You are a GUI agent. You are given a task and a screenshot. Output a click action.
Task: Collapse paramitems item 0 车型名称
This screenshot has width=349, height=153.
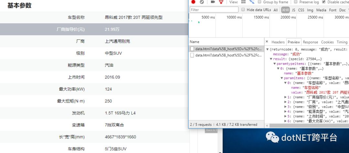[x=285, y=83]
